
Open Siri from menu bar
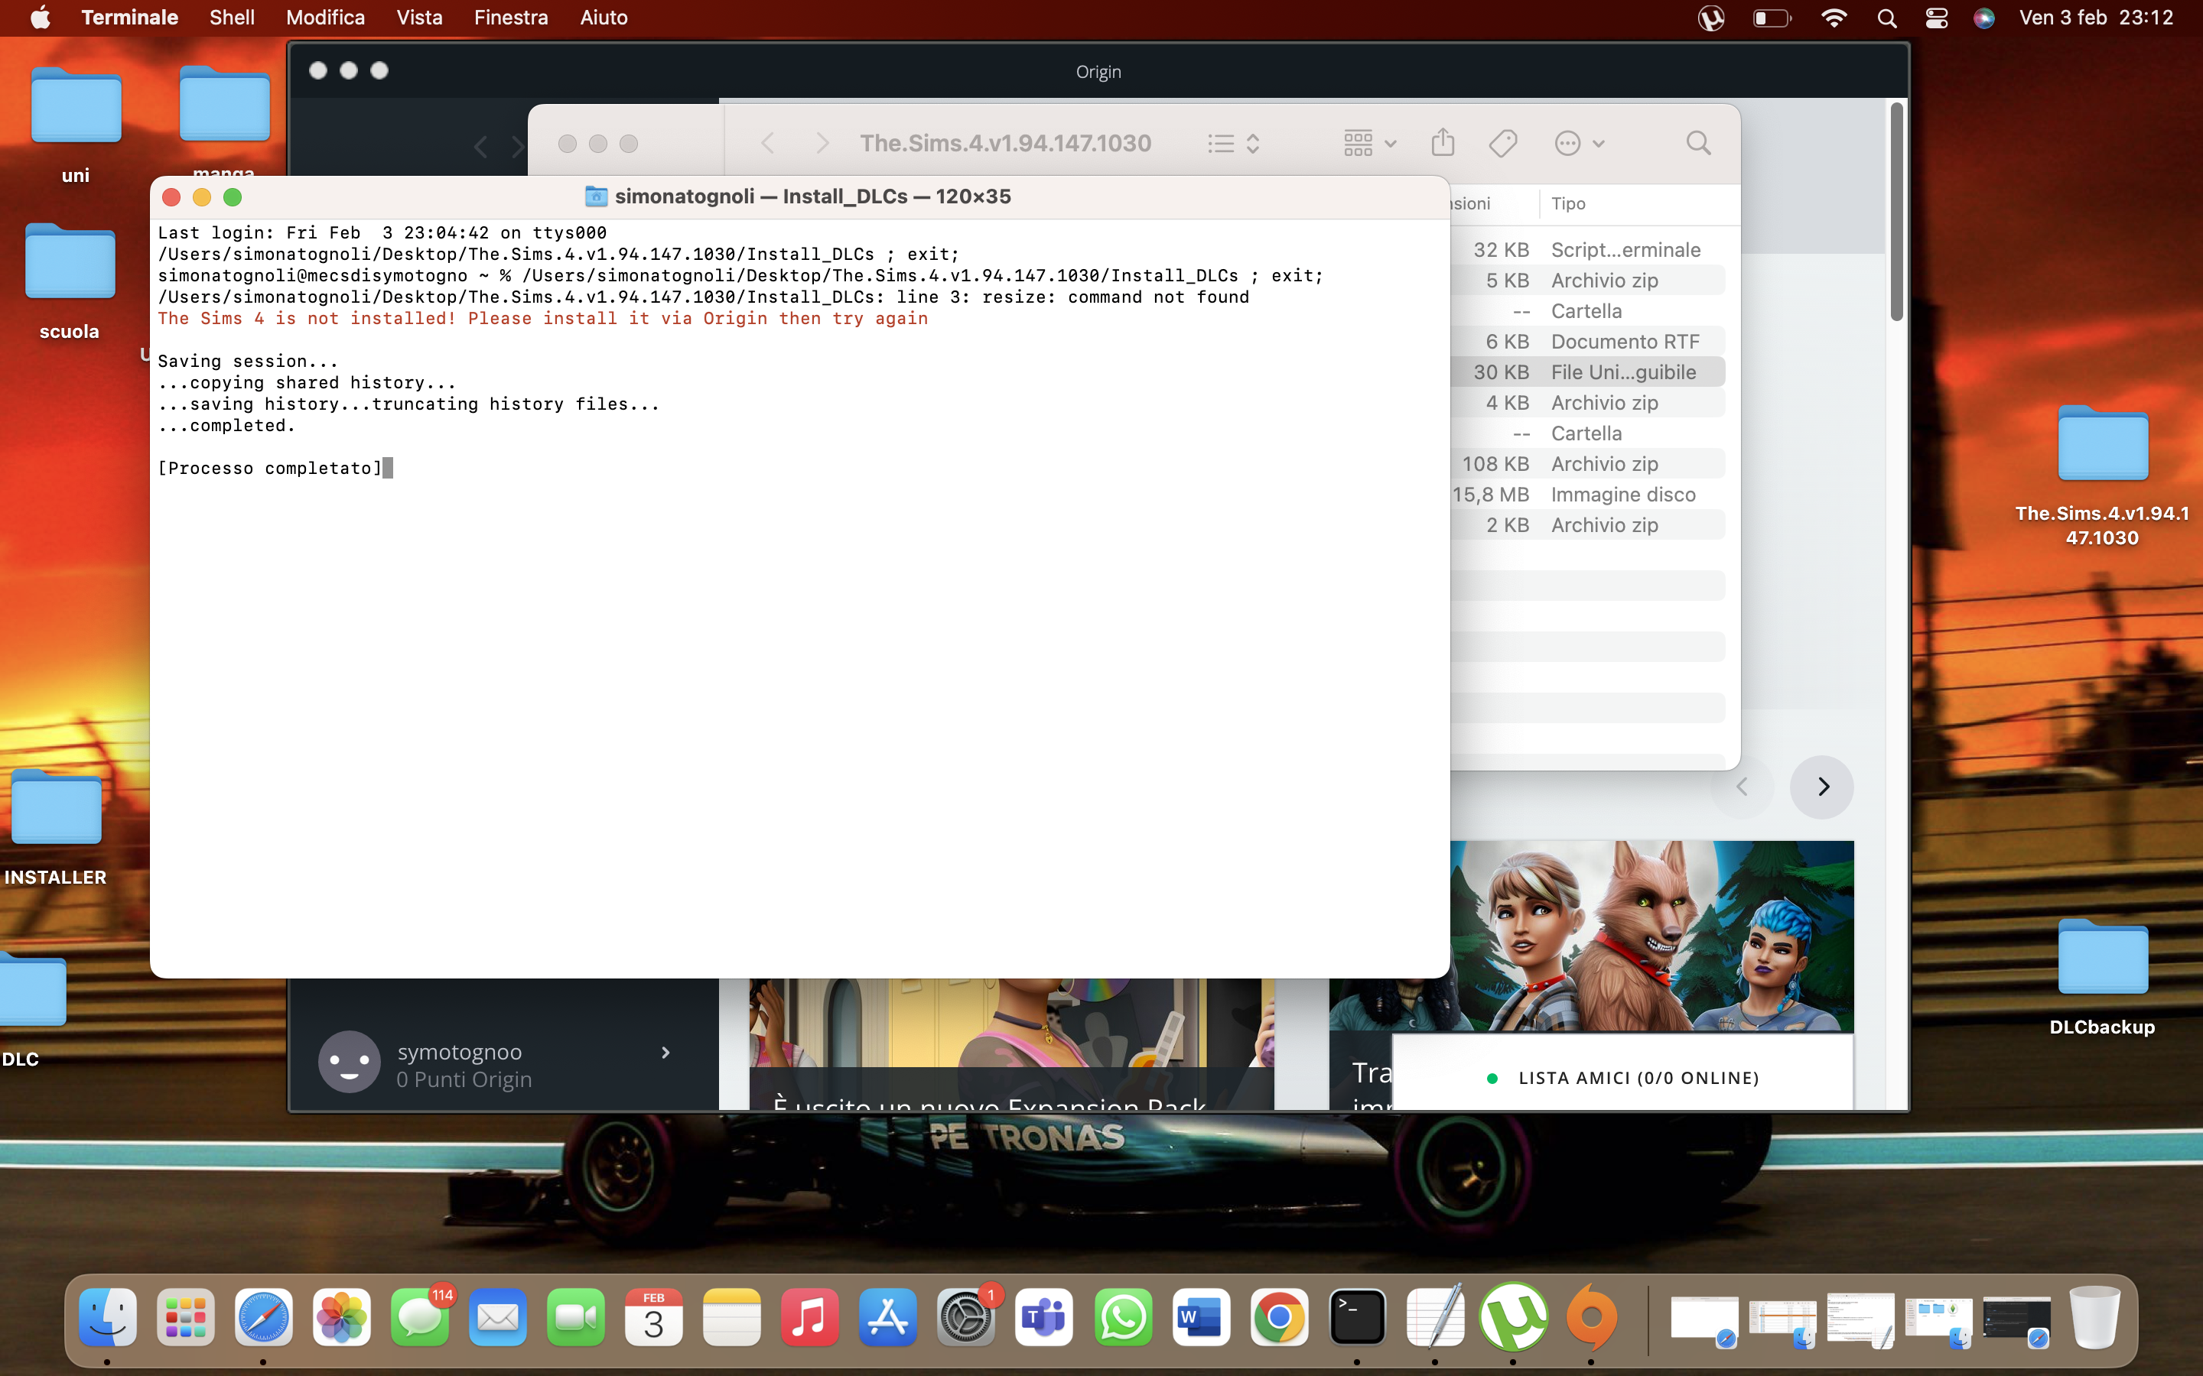(1984, 18)
